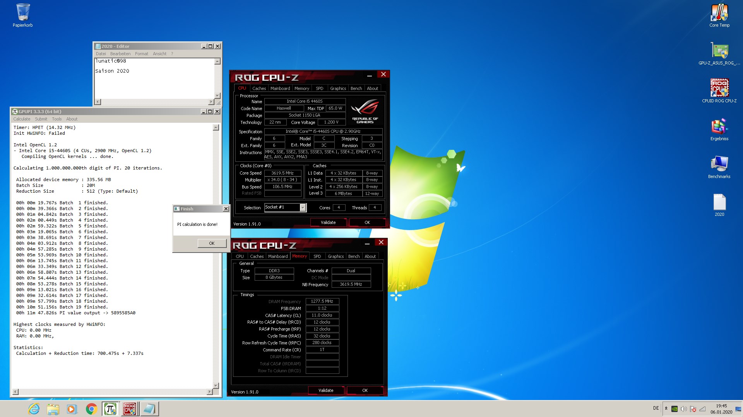743x417 pixels.
Task: Click the Editor horizontal scrollbar right arrow
Action: coord(211,102)
